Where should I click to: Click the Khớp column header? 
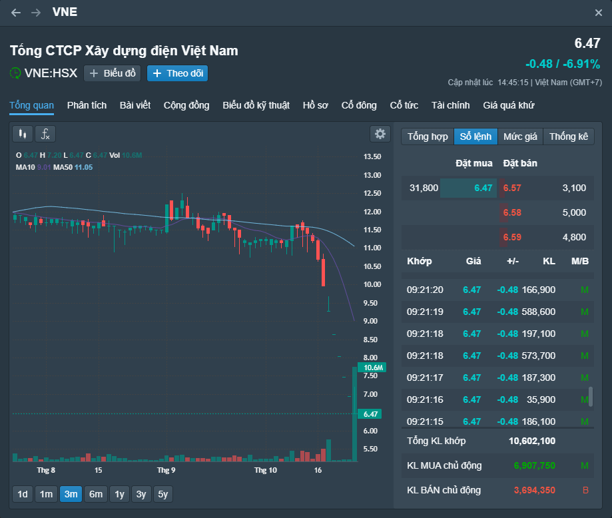[x=419, y=261]
